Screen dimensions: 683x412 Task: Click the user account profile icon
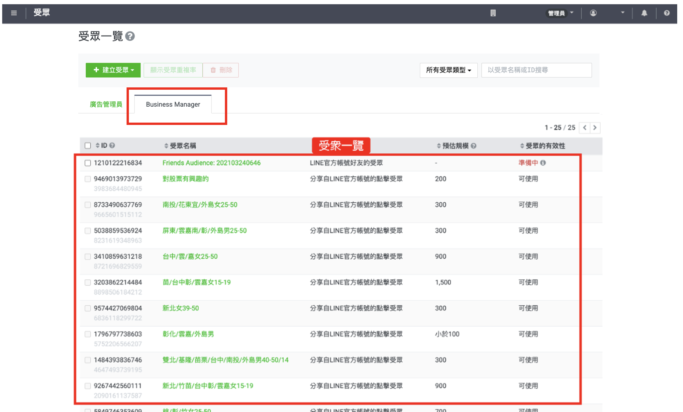pyautogui.click(x=593, y=13)
